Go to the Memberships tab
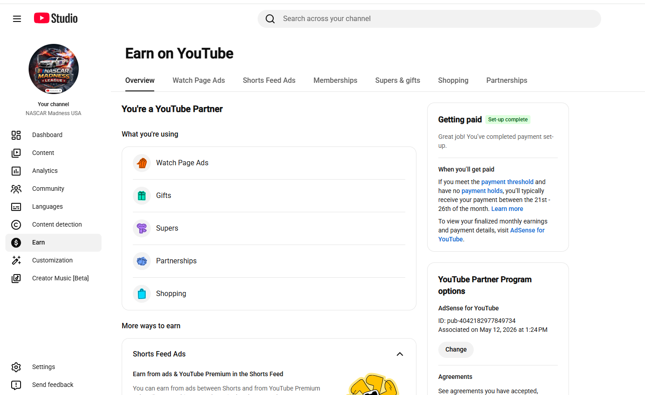This screenshot has height=395, width=645. pos(335,81)
